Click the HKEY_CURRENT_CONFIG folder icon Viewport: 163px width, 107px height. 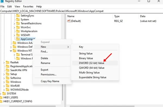1,101
